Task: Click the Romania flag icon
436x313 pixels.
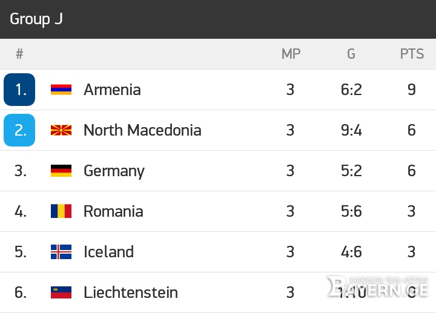Action: [61, 211]
